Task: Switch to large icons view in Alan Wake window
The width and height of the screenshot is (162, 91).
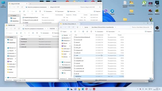Action: (x=152, y=79)
